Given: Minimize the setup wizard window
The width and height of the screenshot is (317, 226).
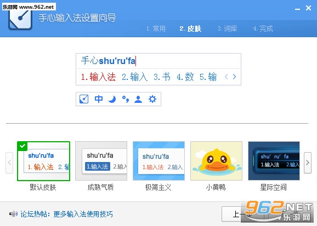Looking at the screenshot, I should pos(297,9).
